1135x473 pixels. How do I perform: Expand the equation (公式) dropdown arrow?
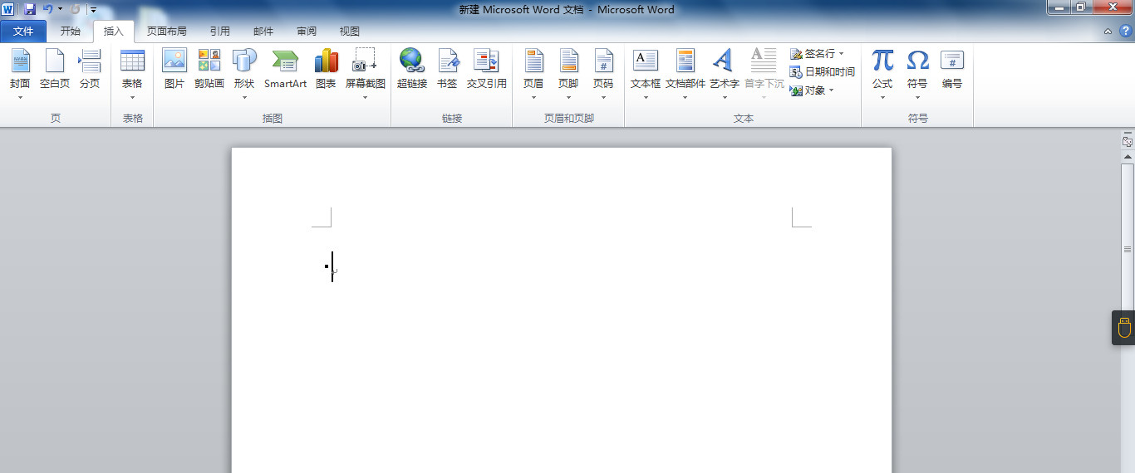coord(882,97)
